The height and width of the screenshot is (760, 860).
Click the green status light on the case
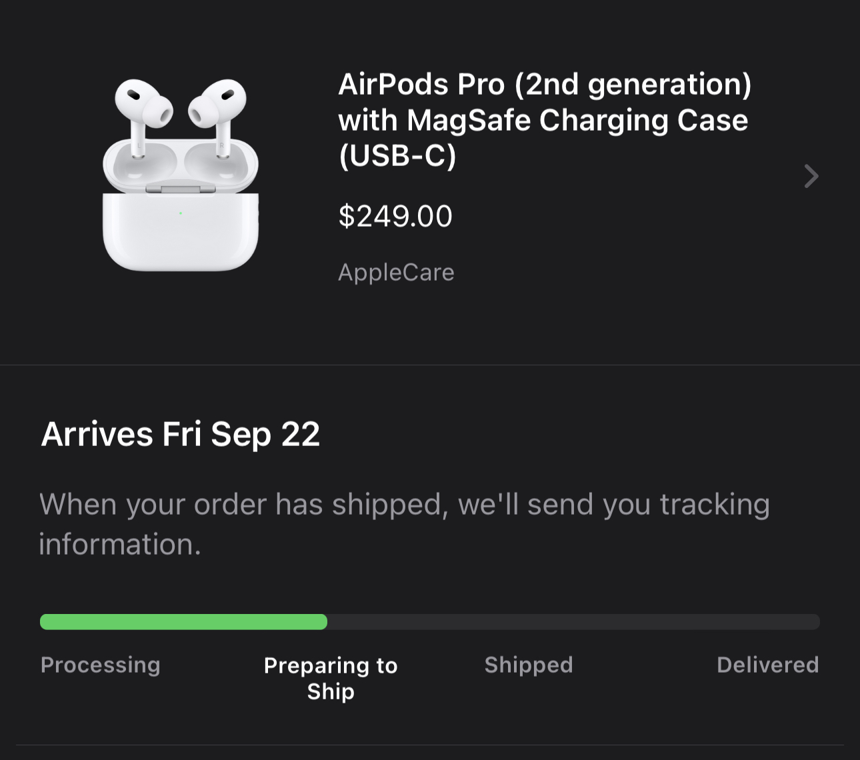pos(180,213)
